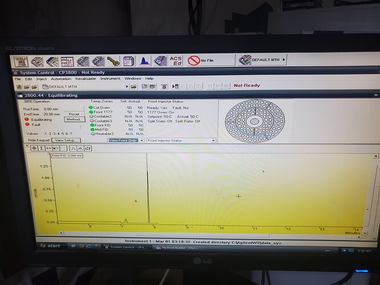This screenshot has height=285, width=380.
Task: Click the red-marked peak chart tool
Action: [x=80, y=148]
